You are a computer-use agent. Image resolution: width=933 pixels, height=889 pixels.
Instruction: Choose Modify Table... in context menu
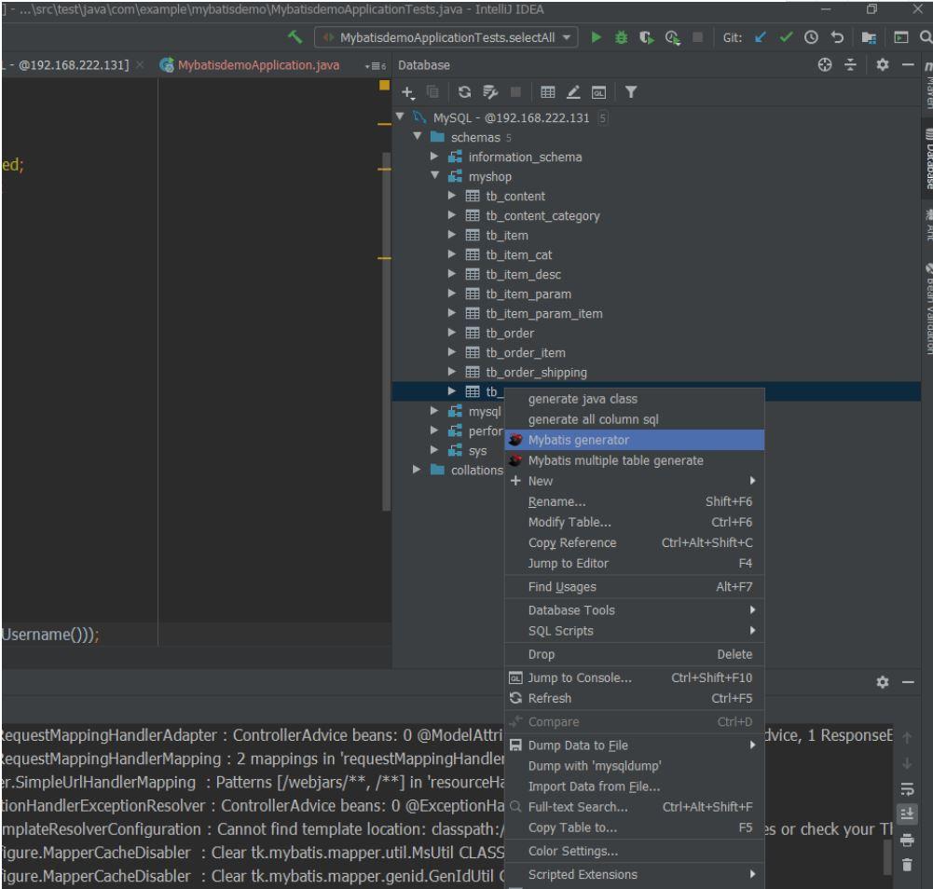[x=569, y=522]
